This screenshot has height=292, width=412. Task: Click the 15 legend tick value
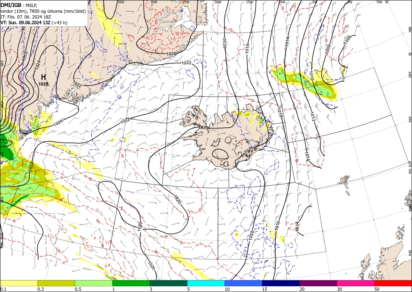click(x=265, y=289)
